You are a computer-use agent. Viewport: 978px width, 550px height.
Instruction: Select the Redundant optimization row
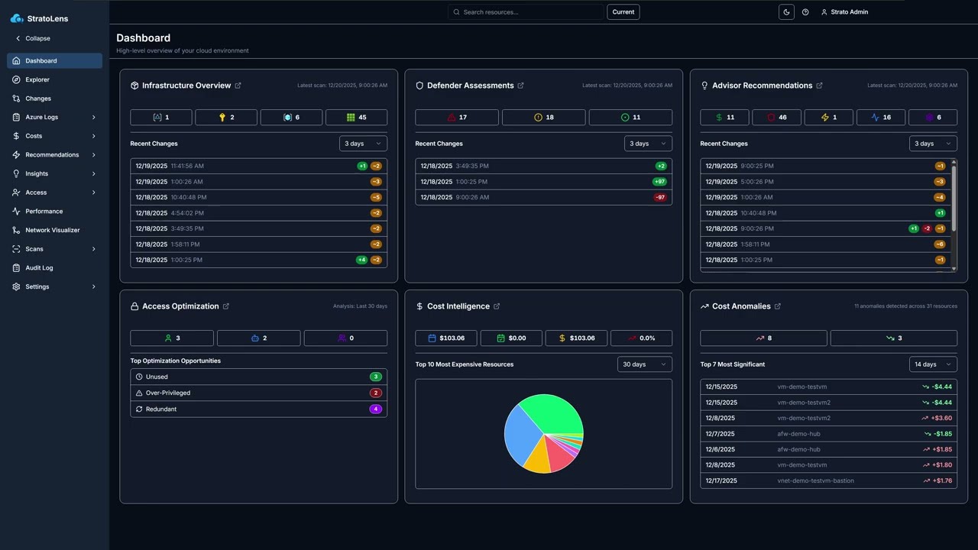259,409
